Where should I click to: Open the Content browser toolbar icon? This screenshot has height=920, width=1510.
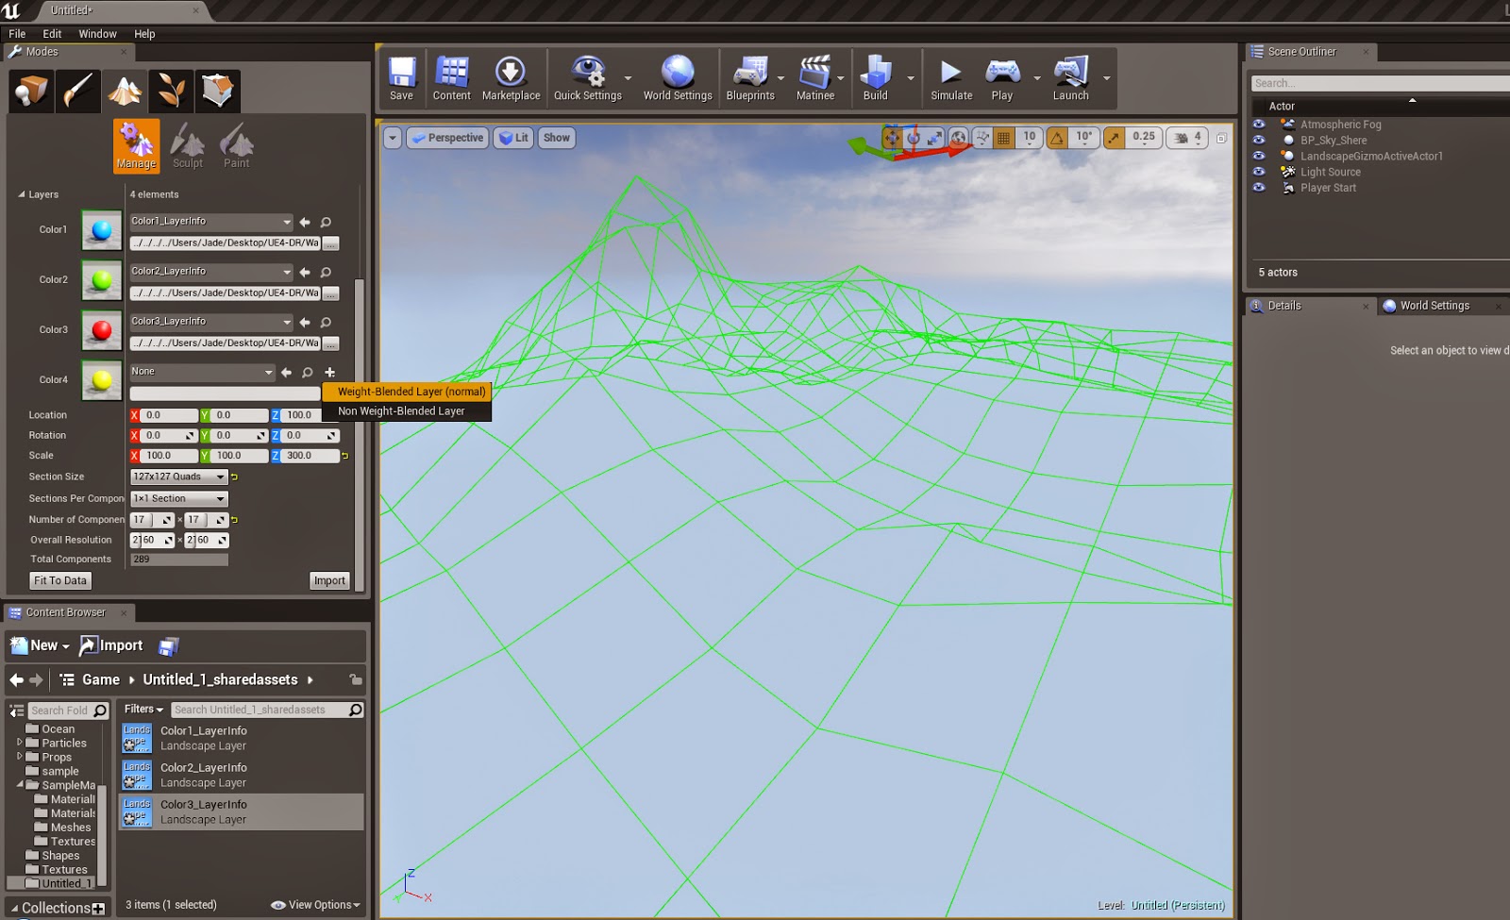pos(452,78)
